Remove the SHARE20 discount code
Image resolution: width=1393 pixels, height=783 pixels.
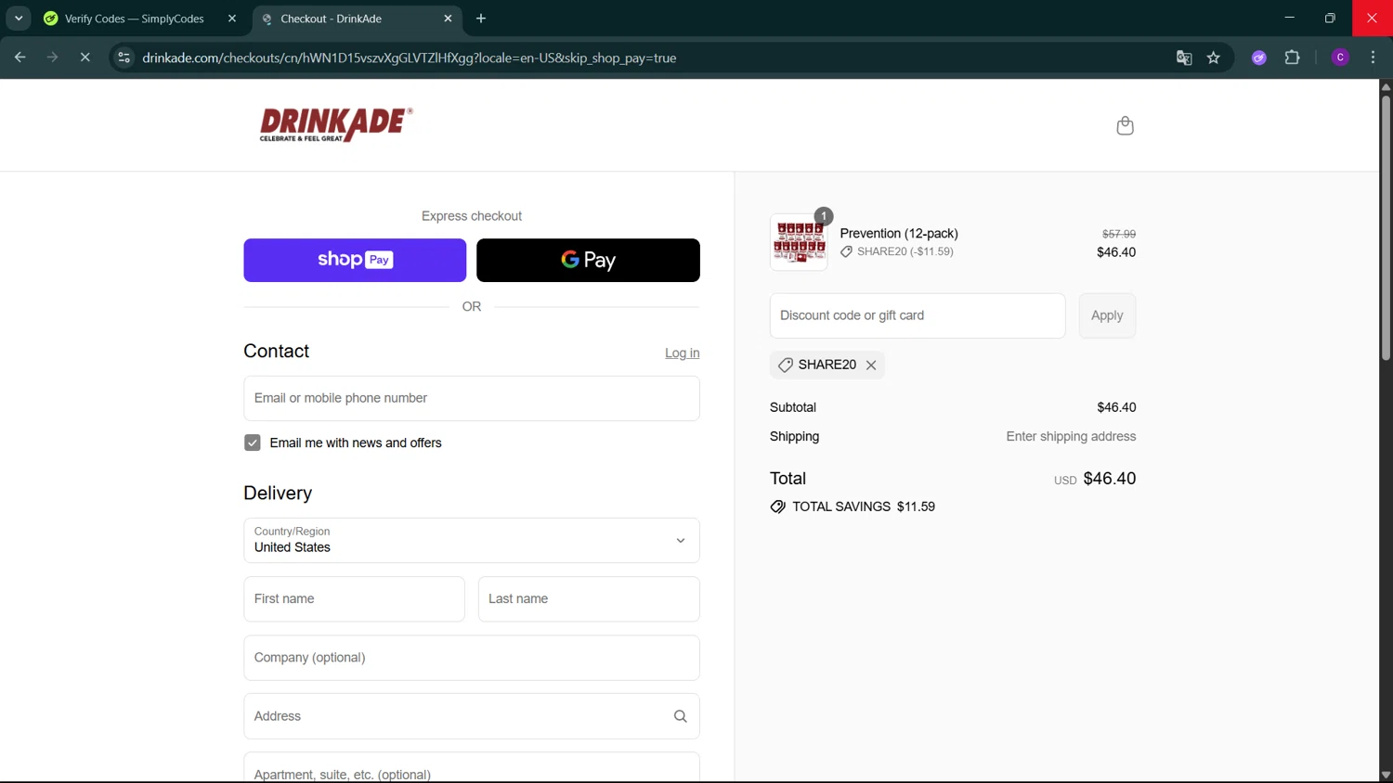(871, 366)
